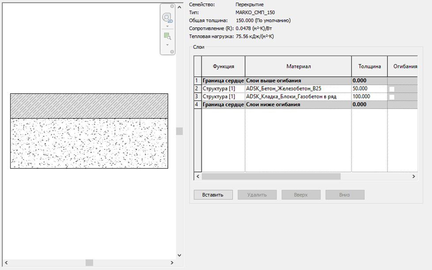Select the Функция column header
Viewport: 432px width, 270px height.
click(x=224, y=66)
